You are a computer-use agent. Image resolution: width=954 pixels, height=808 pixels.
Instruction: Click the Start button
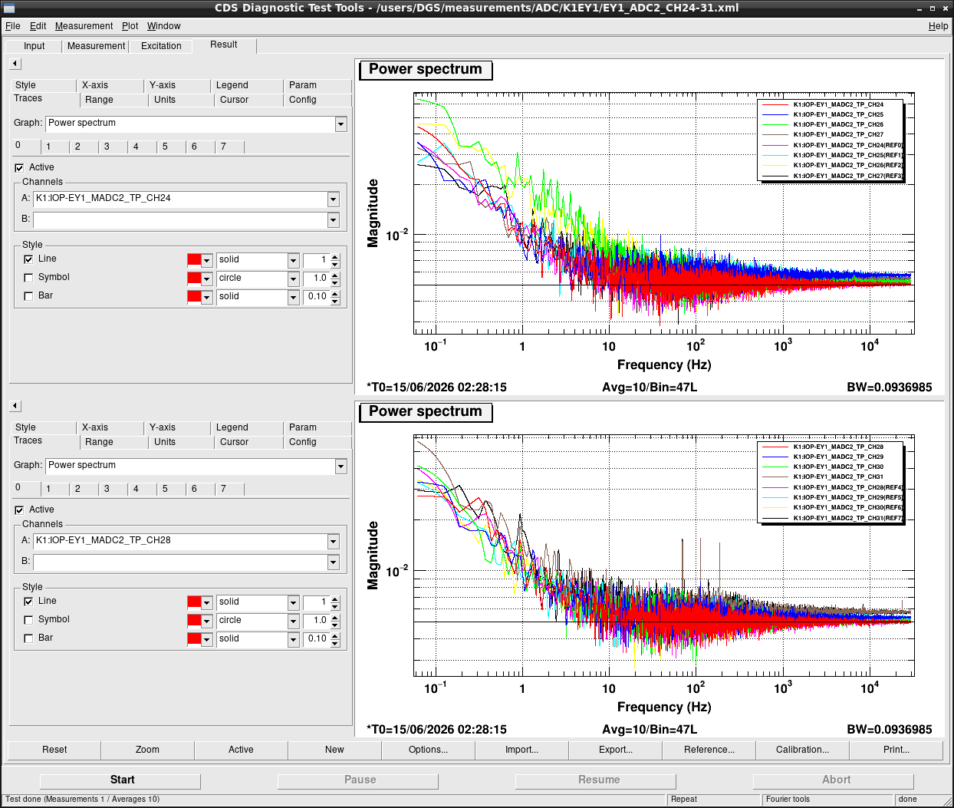[x=120, y=780]
